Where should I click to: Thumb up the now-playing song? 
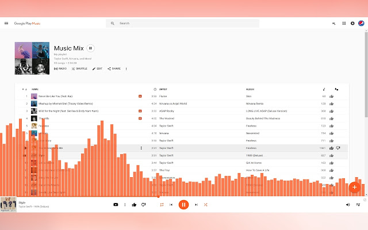pyautogui.click(x=134, y=205)
